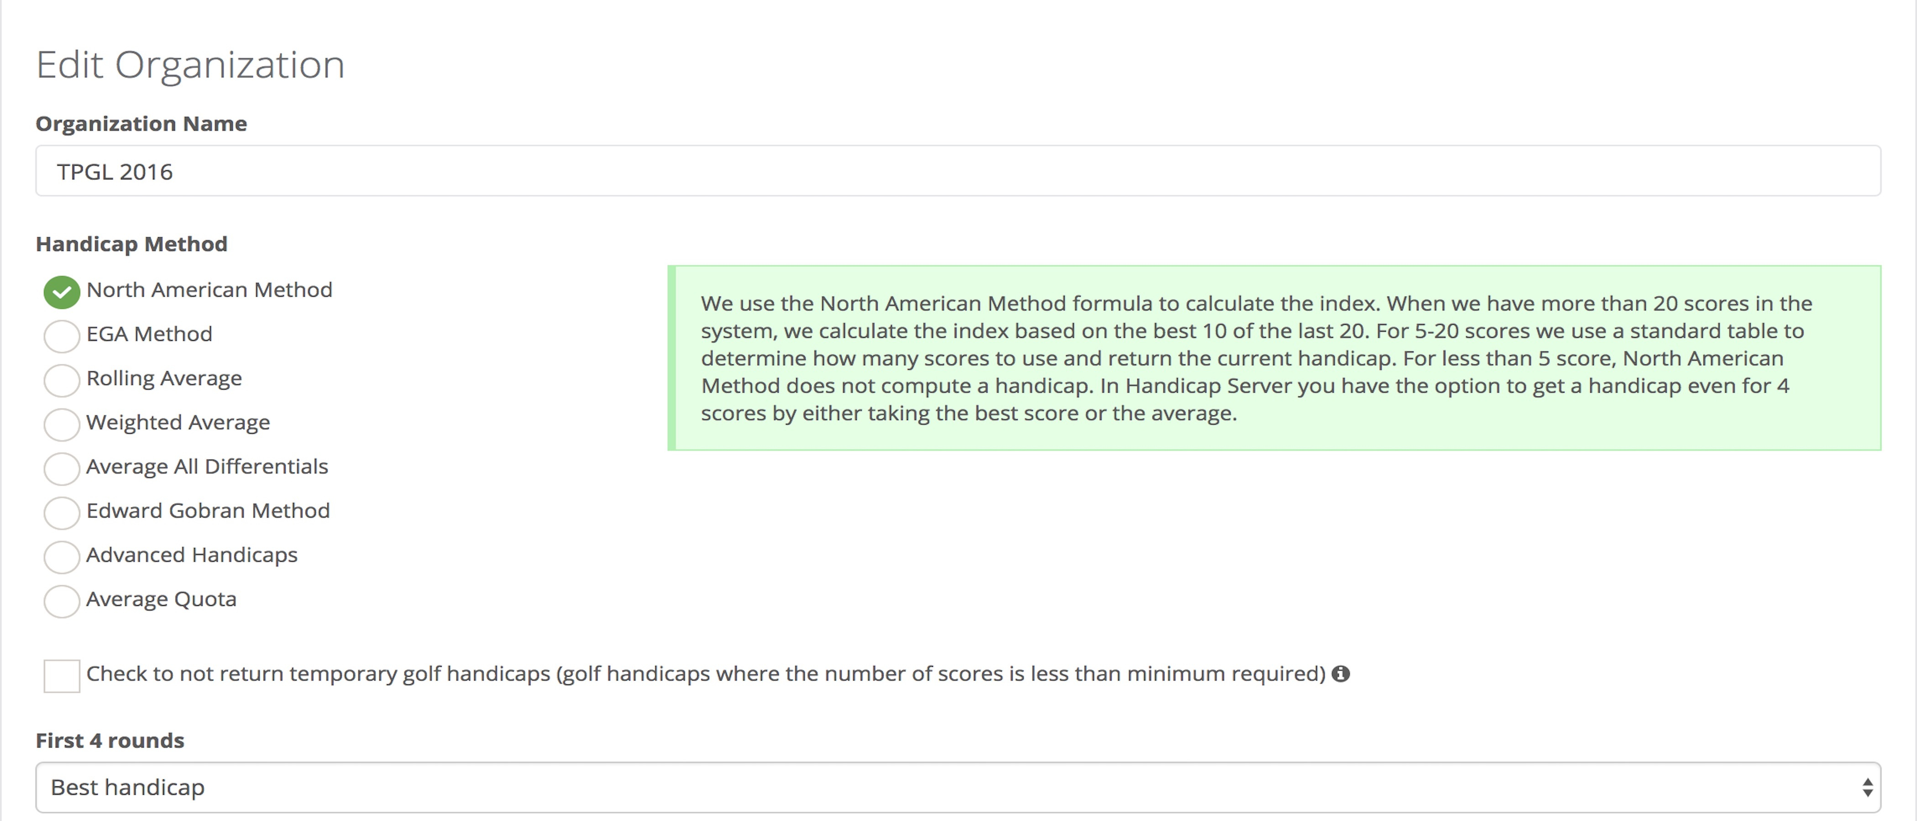Select the North American Method option
The height and width of the screenshot is (821, 1917).
62,292
